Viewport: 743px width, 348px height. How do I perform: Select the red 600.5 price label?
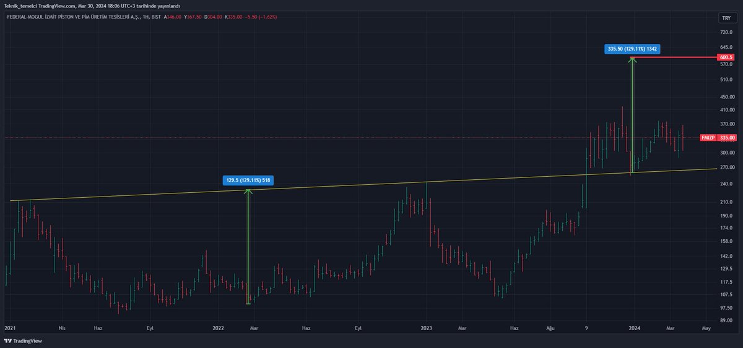[x=726, y=57]
